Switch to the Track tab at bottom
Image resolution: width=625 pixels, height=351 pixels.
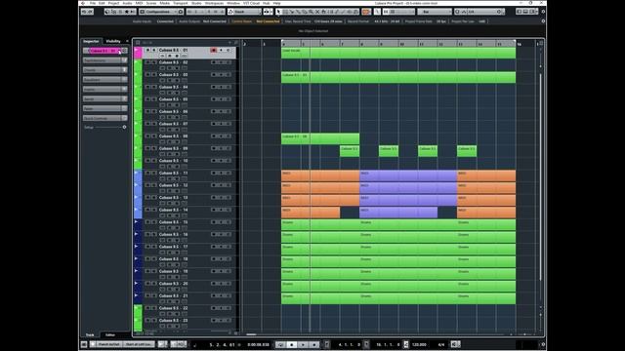pos(90,335)
